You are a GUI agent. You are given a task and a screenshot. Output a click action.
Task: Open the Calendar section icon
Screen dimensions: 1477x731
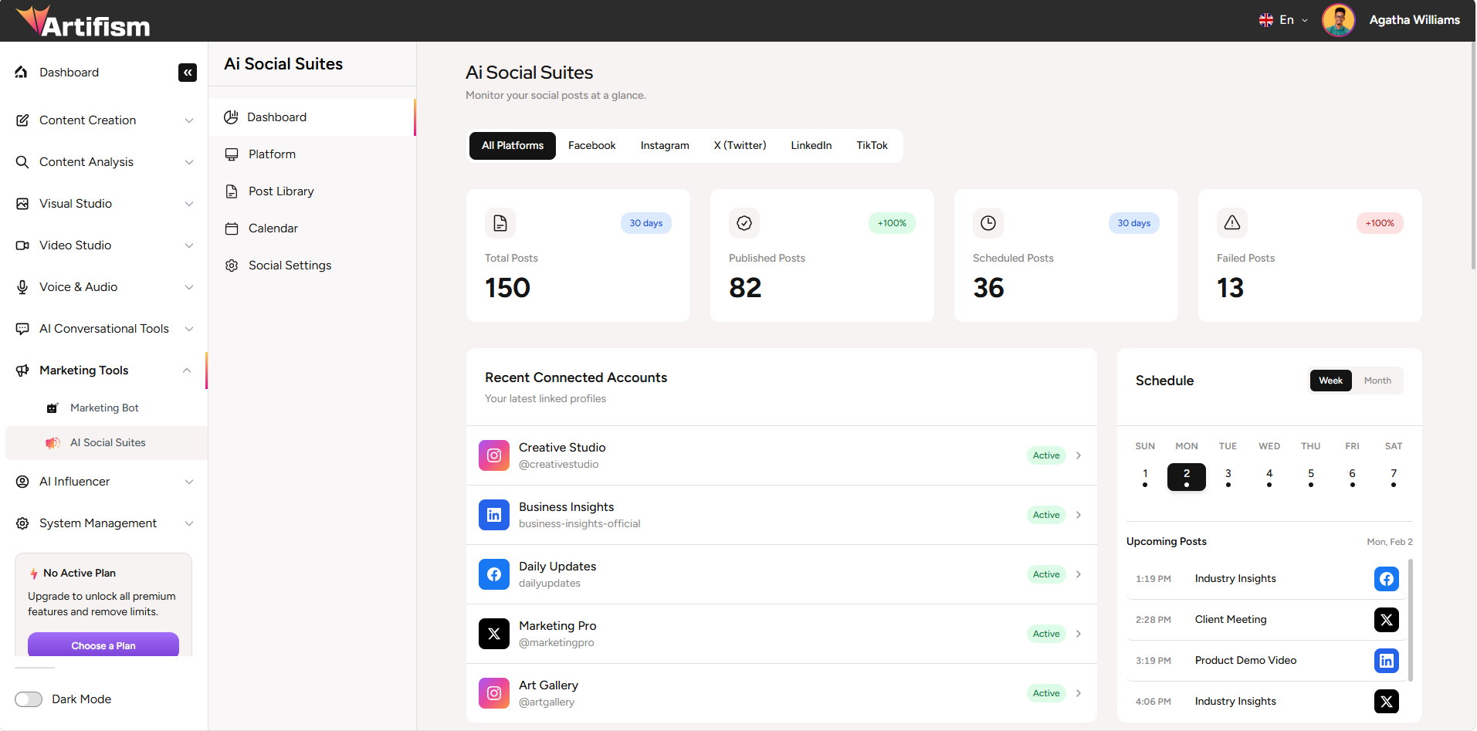[x=231, y=228]
